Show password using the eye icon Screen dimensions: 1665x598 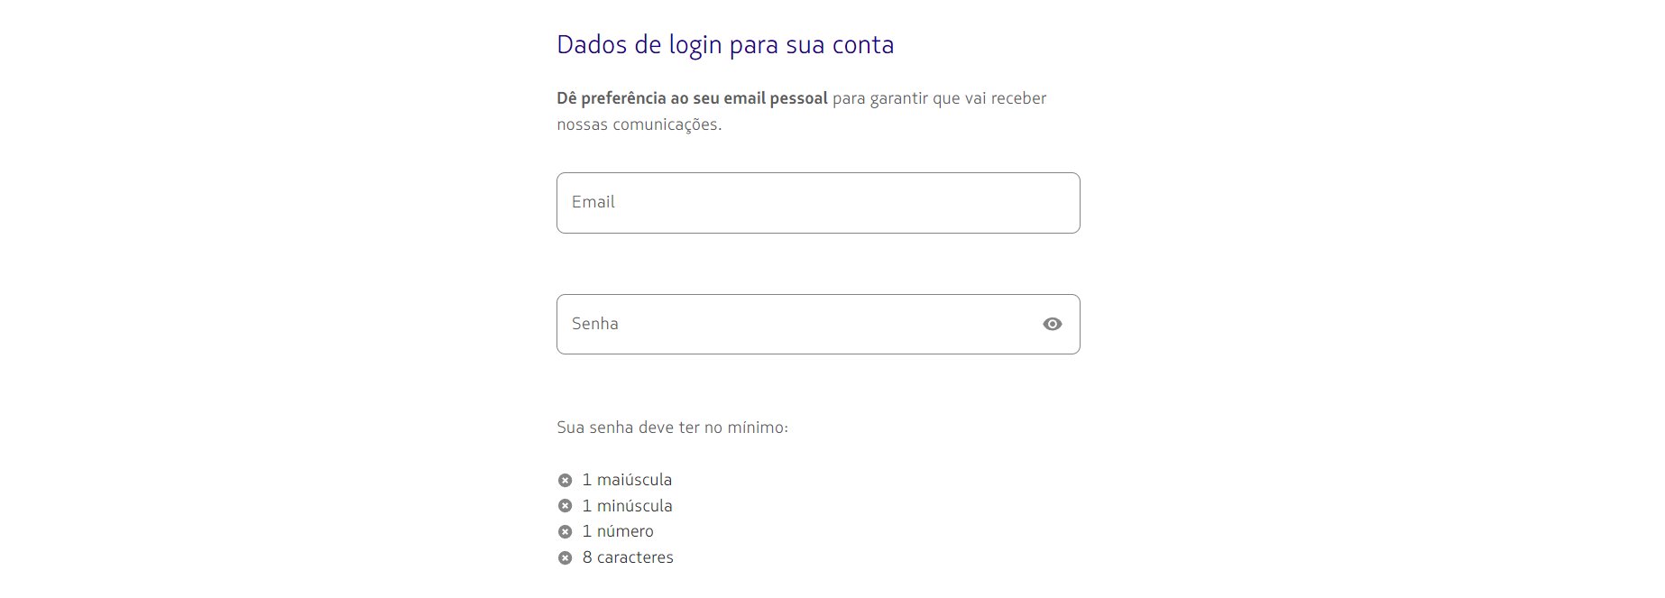pos(1052,324)
